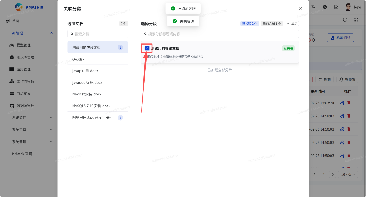This screenshot has height=197, width=366.
Task: Uncheck the 测试用的在线文档 segment checkbox
Action: click(x=147, y=48)
